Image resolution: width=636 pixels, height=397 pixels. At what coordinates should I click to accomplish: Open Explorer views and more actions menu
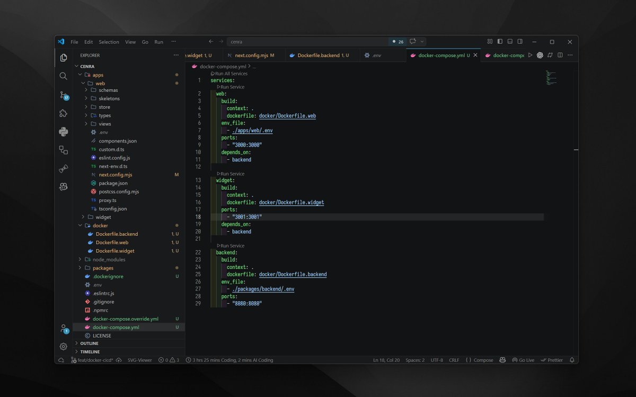click(x=176, y=55)
